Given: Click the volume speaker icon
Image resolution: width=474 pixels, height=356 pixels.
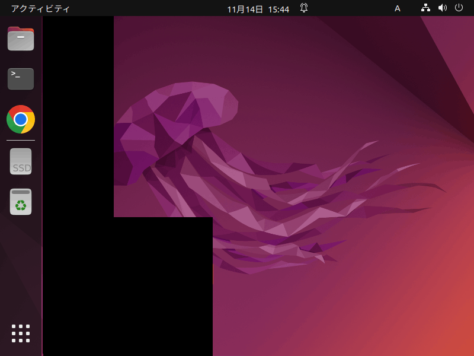Looking at the screenshot, I should pos(442,8).
